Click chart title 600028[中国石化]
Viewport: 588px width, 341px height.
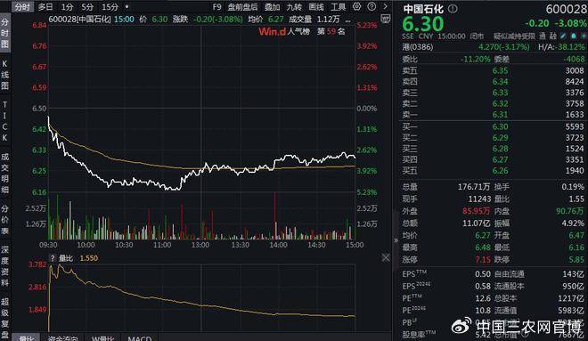tap(79, 20)
